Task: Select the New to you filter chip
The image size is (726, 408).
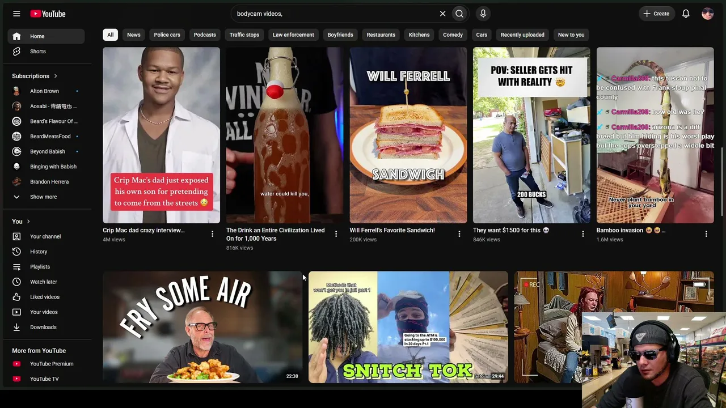Action: pos(571,35)
